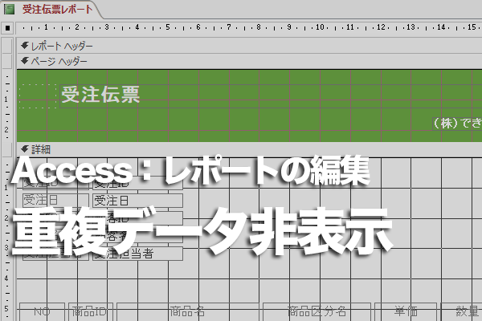
Task: Select the 数量 column header label
Action: (x=461, y=312)
